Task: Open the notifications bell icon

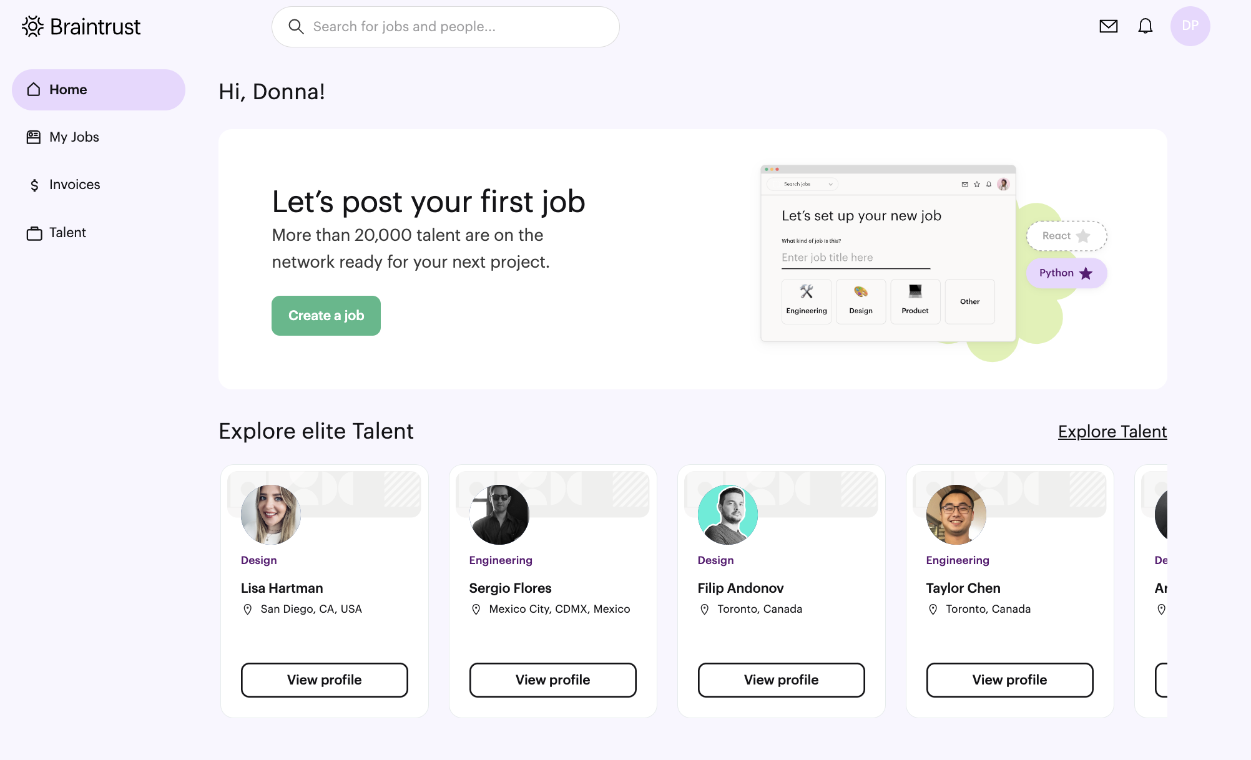Action: 1145,26
